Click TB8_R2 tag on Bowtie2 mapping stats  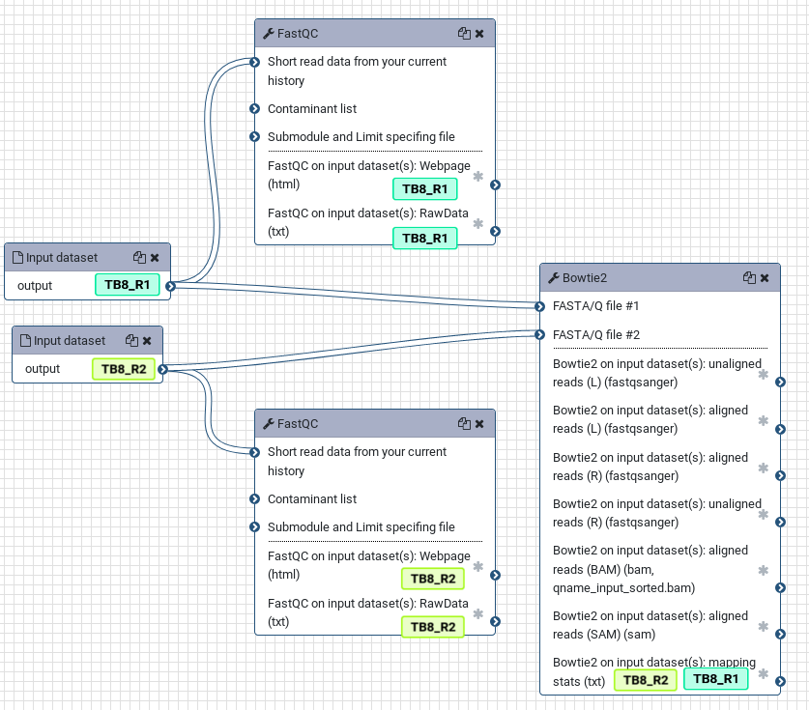pos(646,680)
